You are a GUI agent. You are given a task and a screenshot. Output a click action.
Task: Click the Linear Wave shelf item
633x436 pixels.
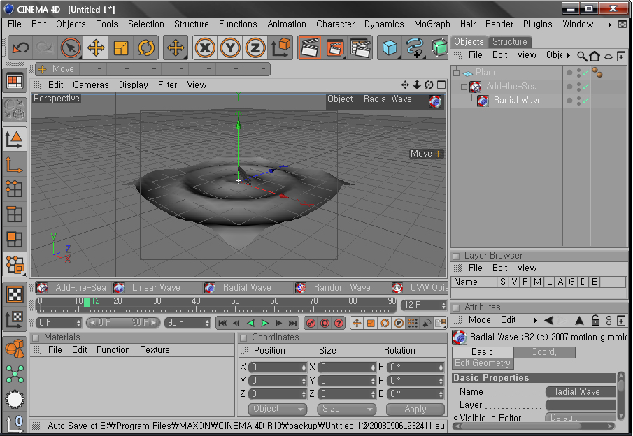[148, 288]
